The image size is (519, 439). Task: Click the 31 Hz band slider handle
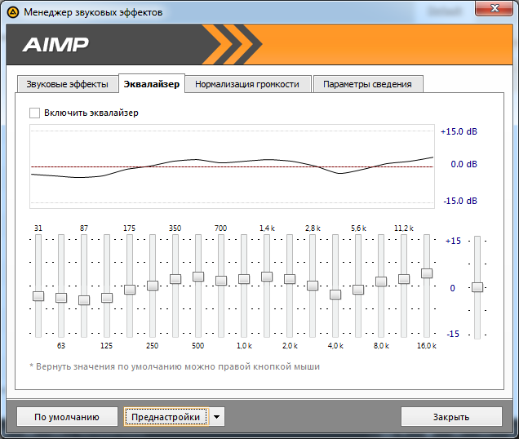[x=38, y=296]
